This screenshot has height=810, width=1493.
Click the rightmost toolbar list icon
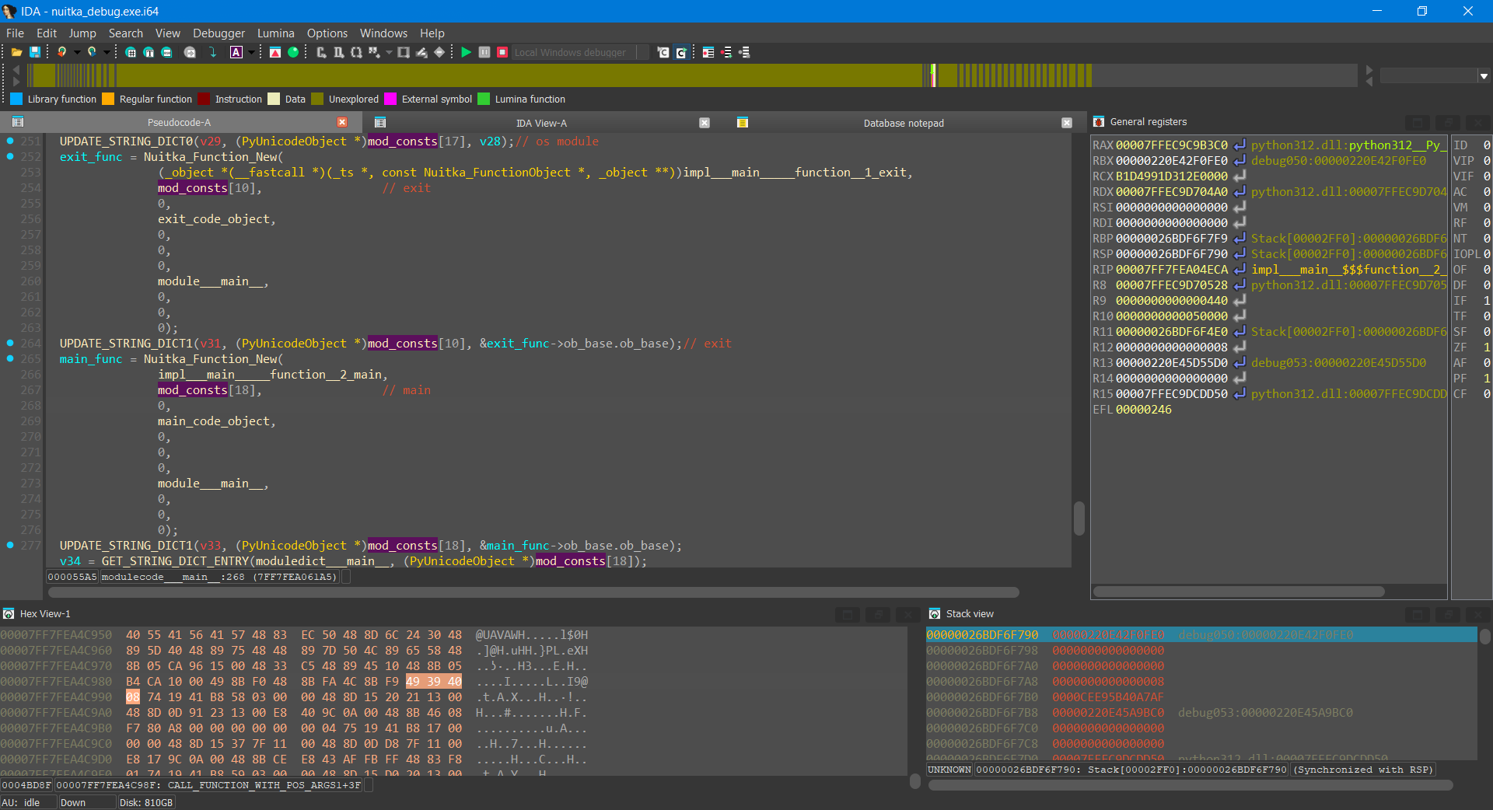click(744, 52)
